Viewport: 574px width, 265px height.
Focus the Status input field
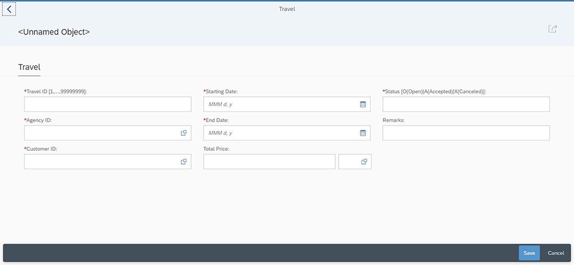[x=466, y=104]
